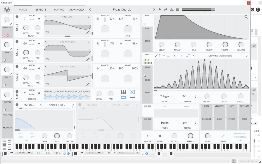The width and height of the screenshot is (262, 164).
Task: Click the macro 3 STEREO edit pencil
Action: tap(11, 74)
